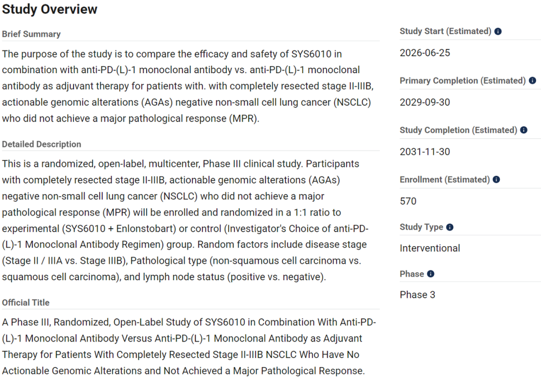Click the study completion date 2031-11-30
Image resolution: width=541 pixels, height=380 pixels.
[x=425, y=152]
